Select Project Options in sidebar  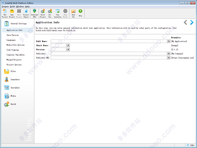tap(14, 65)
